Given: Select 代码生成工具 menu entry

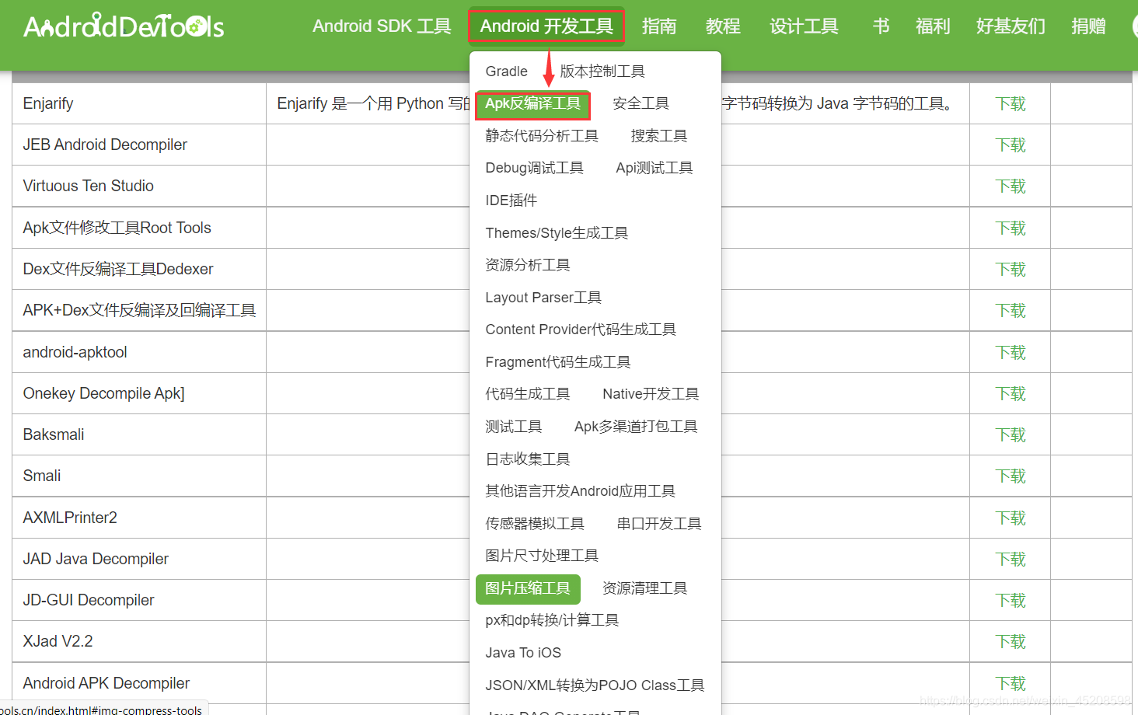Looking at the screenshot, I should tap(528, 394).
